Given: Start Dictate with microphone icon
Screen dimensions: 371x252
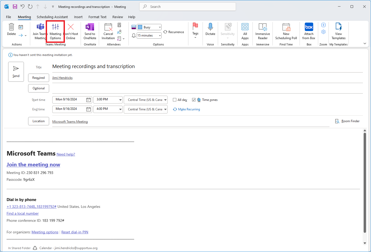Looking at the screenshot, I should pos(210,29).
